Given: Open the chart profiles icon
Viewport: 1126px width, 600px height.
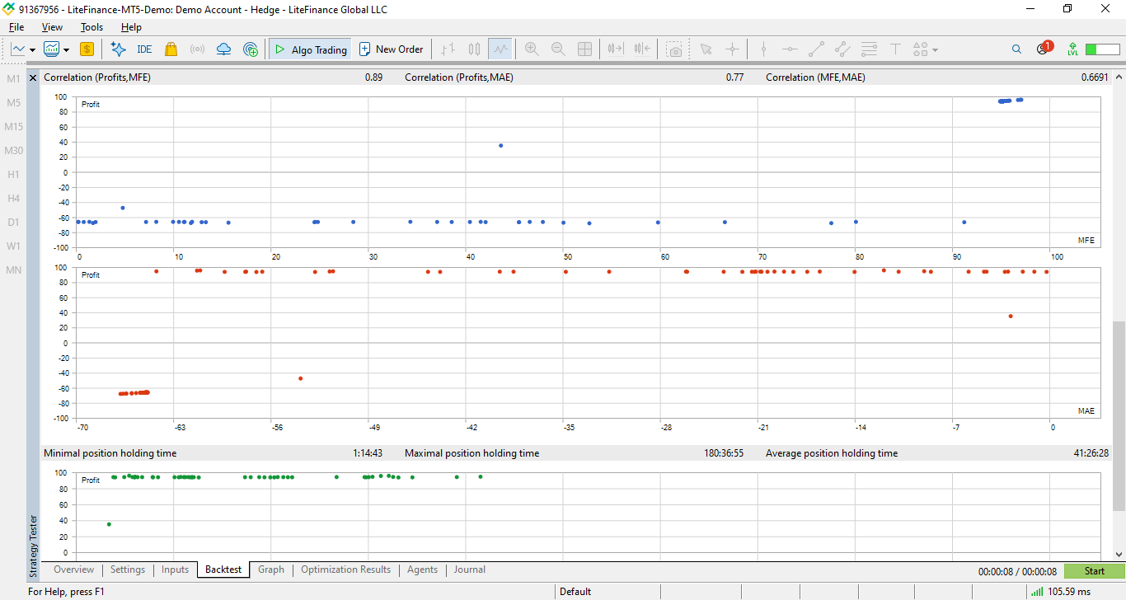Looking at the screenshot, I should tap(51, 49).
